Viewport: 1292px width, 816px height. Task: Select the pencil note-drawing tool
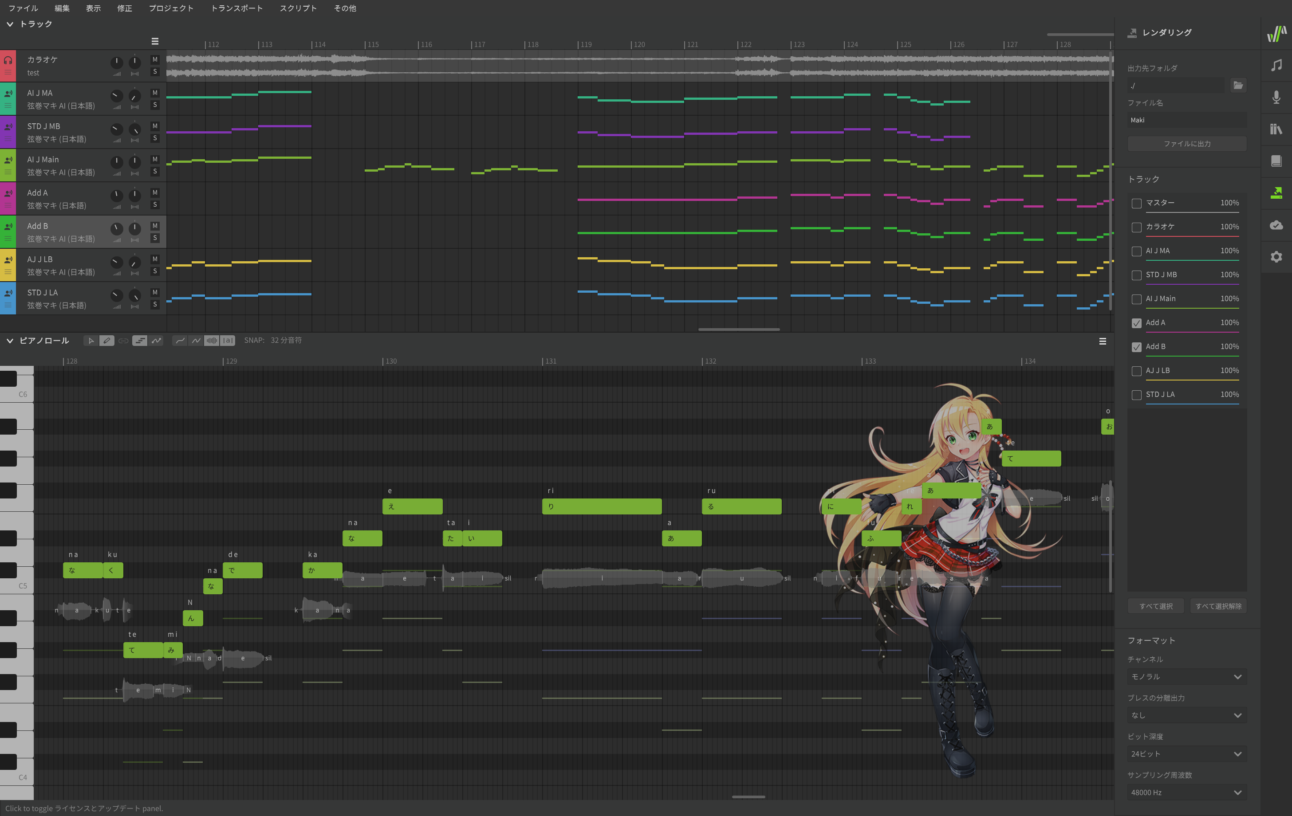tap(107, 341)
